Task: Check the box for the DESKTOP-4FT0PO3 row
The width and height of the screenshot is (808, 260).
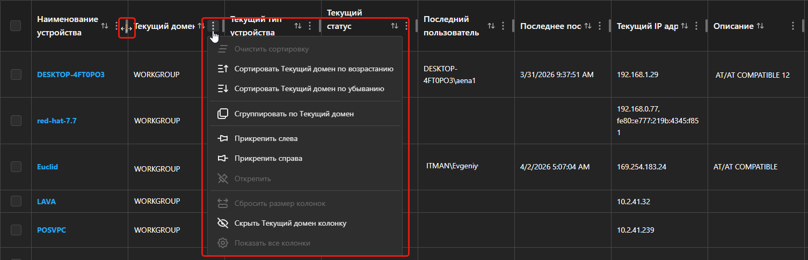Action: pyautogui.click(x=16, y=75)
